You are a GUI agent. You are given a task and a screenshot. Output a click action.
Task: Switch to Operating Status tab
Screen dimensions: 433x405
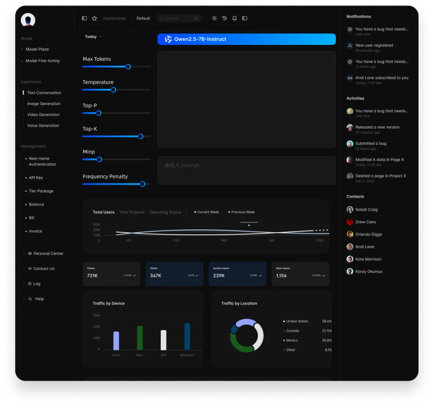coord(165,212)
